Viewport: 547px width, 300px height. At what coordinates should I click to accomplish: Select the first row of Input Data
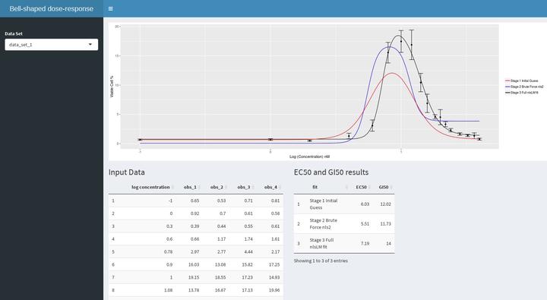tap(196, 201)
